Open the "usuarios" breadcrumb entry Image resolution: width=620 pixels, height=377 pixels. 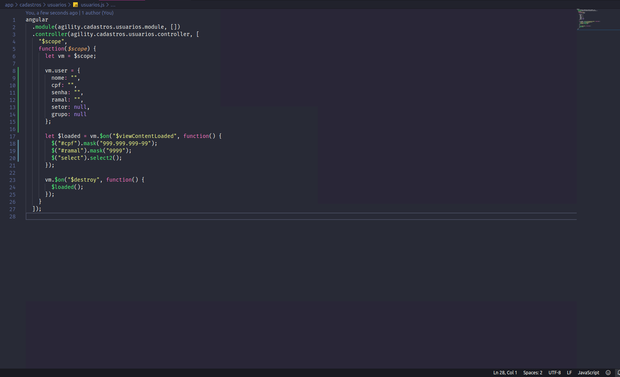point(57,5)
